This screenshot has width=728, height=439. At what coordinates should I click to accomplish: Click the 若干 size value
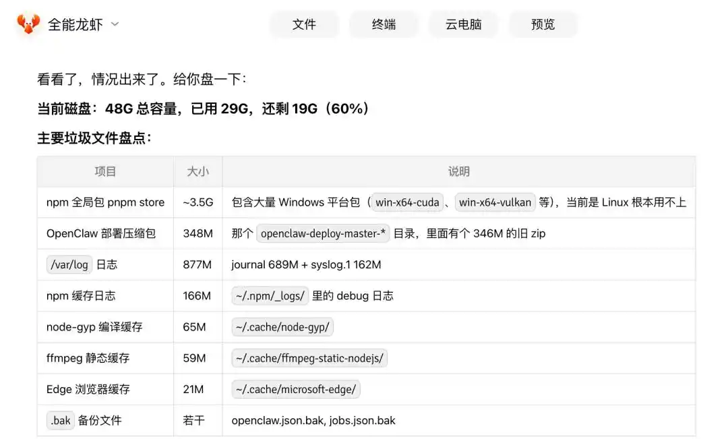[193, 420]
